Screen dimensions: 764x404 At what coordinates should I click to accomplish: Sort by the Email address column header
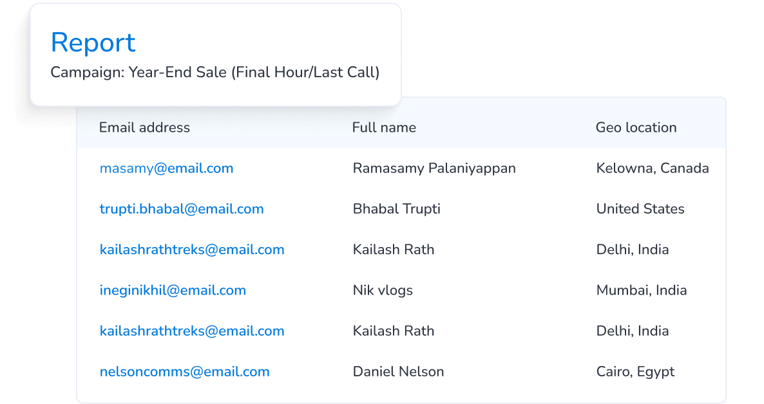pyautogui.click(x=144, y=127)
